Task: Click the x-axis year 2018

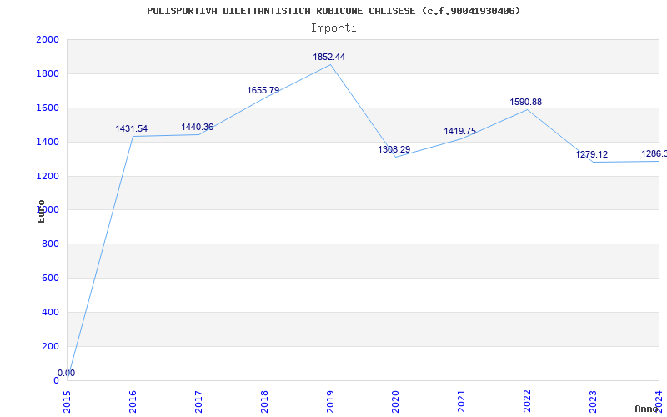Action: coord(264,401)
